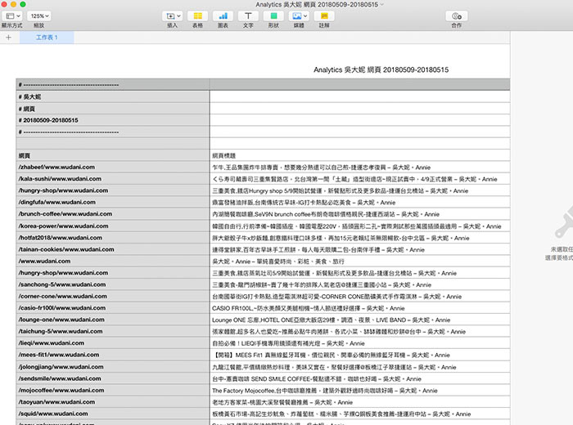Select cell /lounge-one/www.wudani.com
The image size is (573, 425).
113,320
